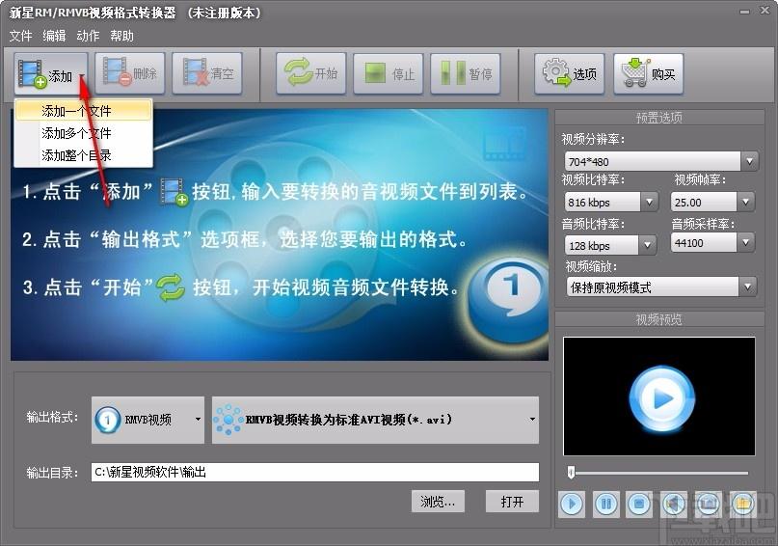This screenshot has height=546, width=778.
Task: Click the 删除 (Delete) toolbar button
Action: [129, 73]
